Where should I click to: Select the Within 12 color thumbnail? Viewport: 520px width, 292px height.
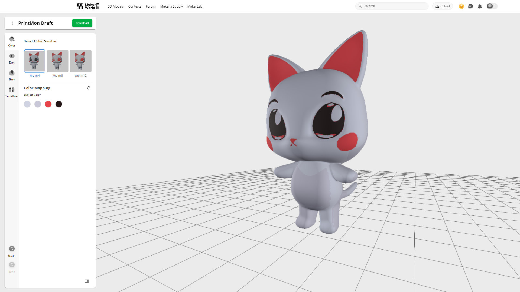(80, 61)
